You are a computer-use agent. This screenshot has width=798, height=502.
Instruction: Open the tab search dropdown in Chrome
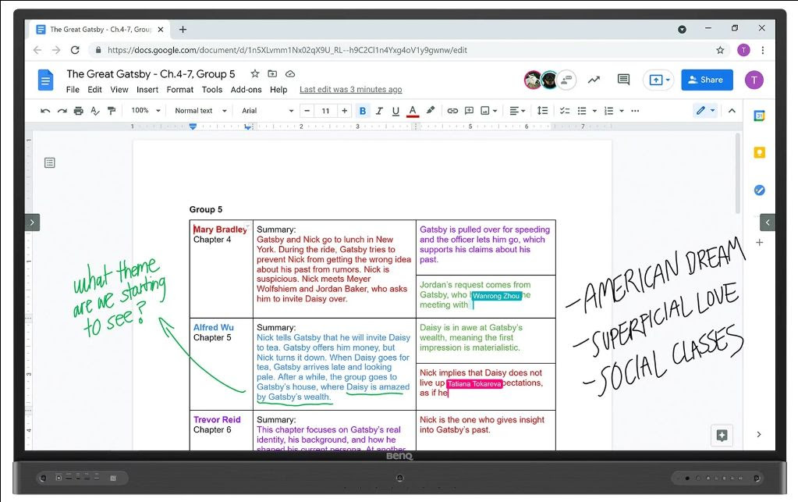[682, 30]
